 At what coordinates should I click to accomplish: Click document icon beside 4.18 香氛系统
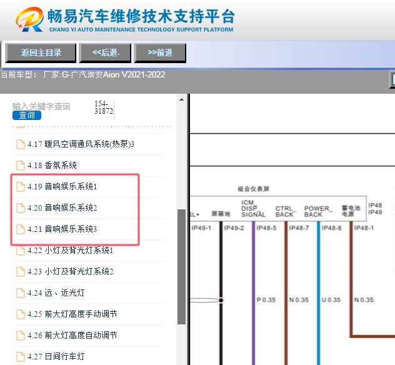21,166
